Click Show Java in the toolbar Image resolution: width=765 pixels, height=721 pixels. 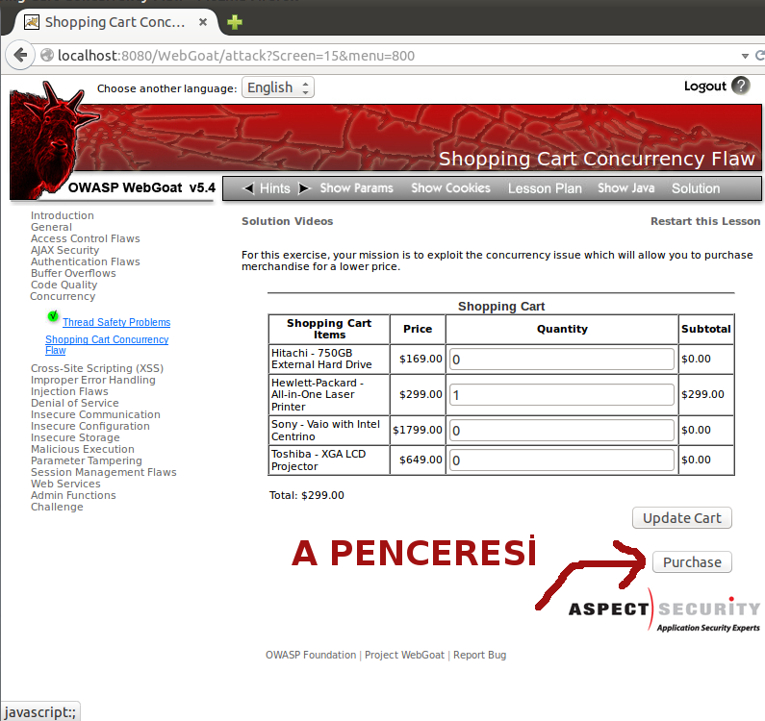pos(626,188)
